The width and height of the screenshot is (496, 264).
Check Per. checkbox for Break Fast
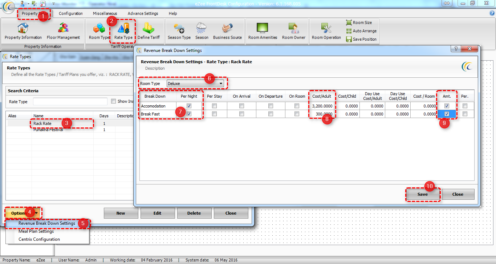(465, 114)
